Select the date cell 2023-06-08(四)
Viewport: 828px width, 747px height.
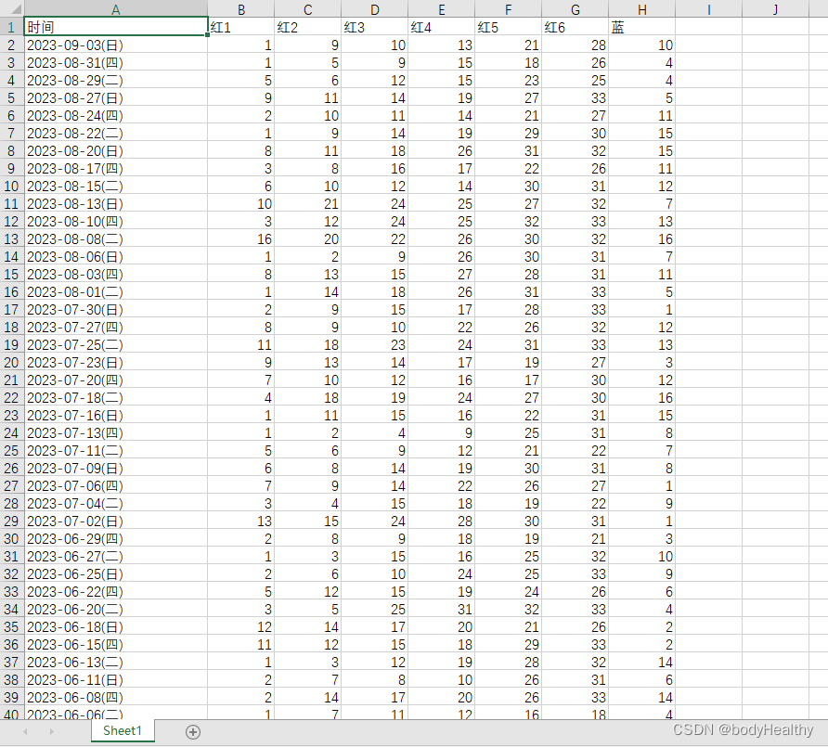point(116,698)
